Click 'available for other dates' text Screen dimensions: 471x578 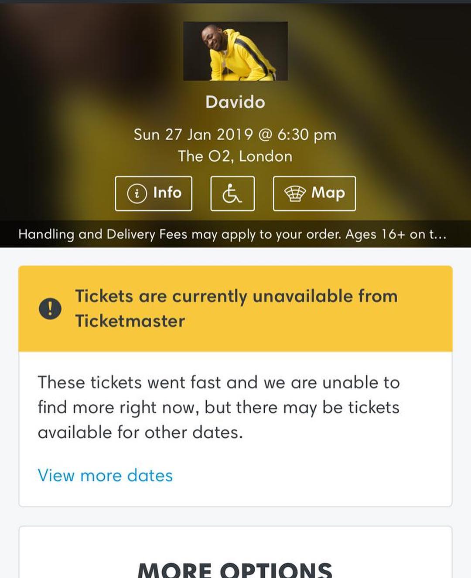pyautogui.click(x=140, y=433)
